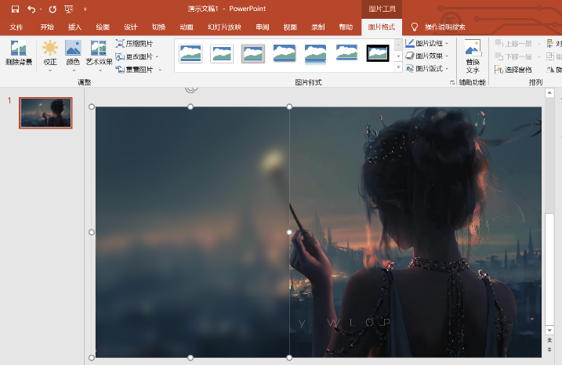
Task: Click the left-middle selection handle of picture
Action: [92, 233]
